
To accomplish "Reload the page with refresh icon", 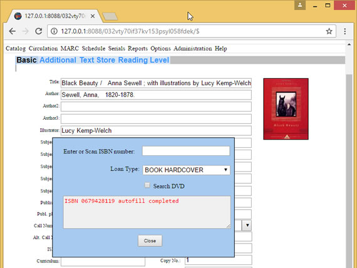I will coord(38,31).
